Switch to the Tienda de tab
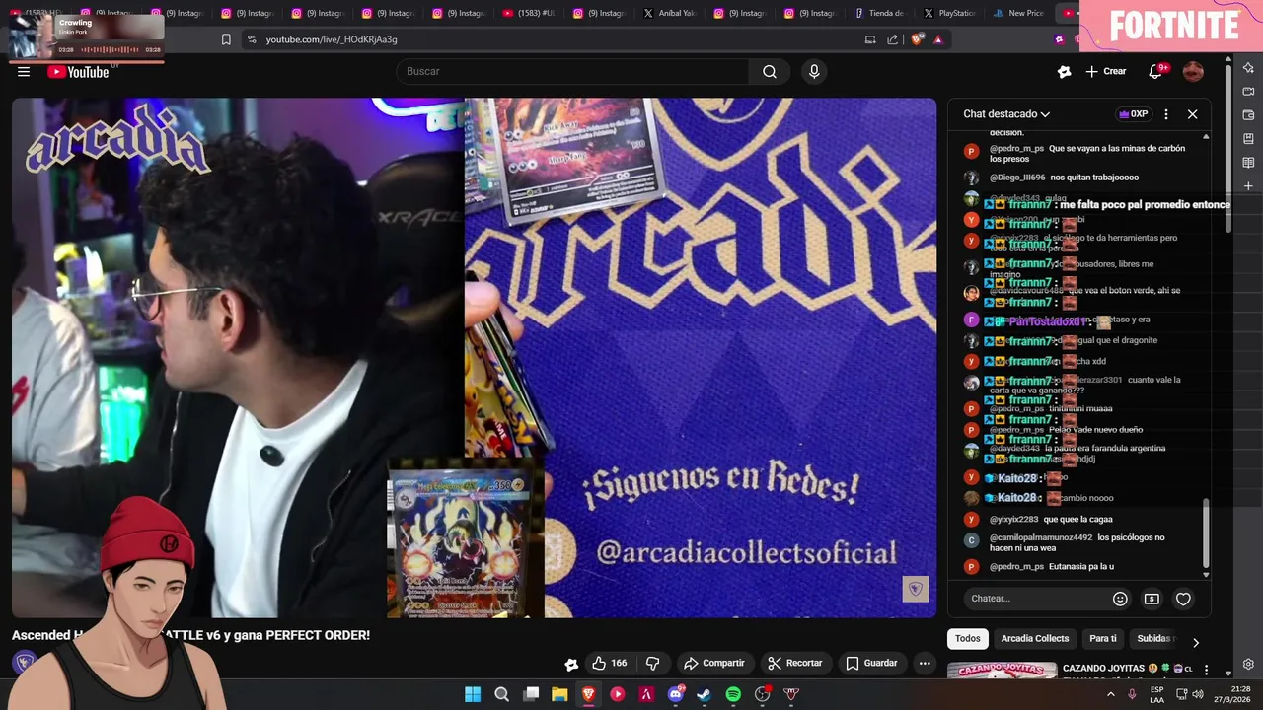This screenshot has height=710, width=1263. point(878,13)
